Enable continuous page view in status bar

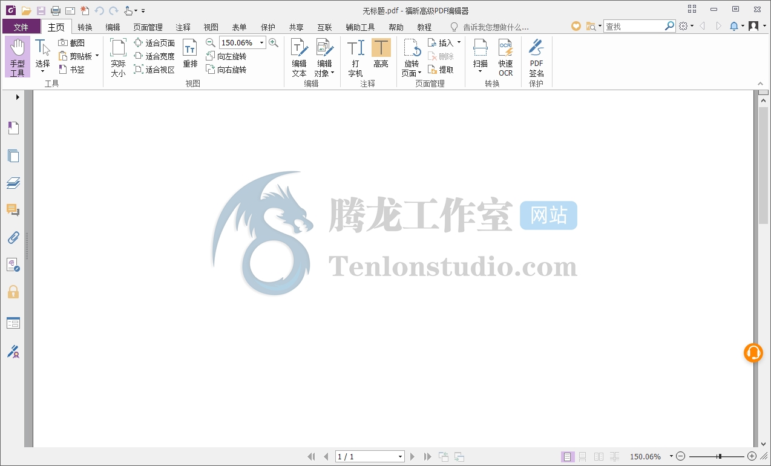coord(583,457)
